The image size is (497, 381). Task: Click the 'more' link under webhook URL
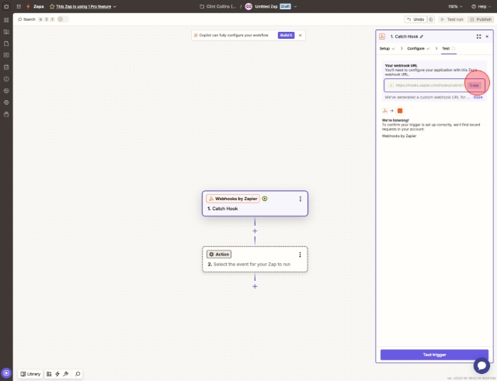pyautogui.click(x=478, y=97)
